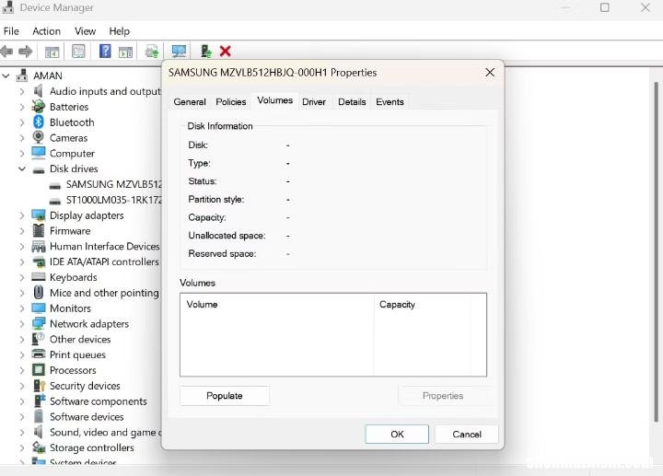Expand the Sound, video and game chevron
Image resolution: width=663 pixels, height=476 pixels.
pyautogui.click(x=22, y=433)
